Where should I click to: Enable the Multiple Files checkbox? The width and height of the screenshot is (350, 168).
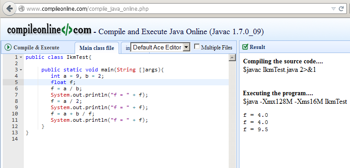point(197,47)
